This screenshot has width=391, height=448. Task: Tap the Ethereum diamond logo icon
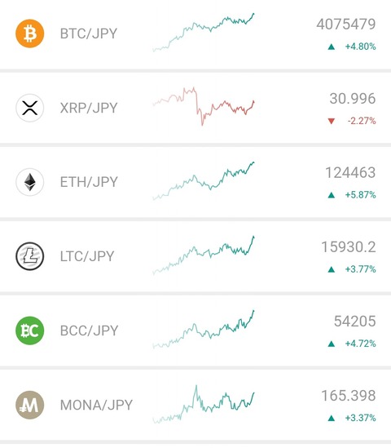pyautogui.click(x=29, y=182)
